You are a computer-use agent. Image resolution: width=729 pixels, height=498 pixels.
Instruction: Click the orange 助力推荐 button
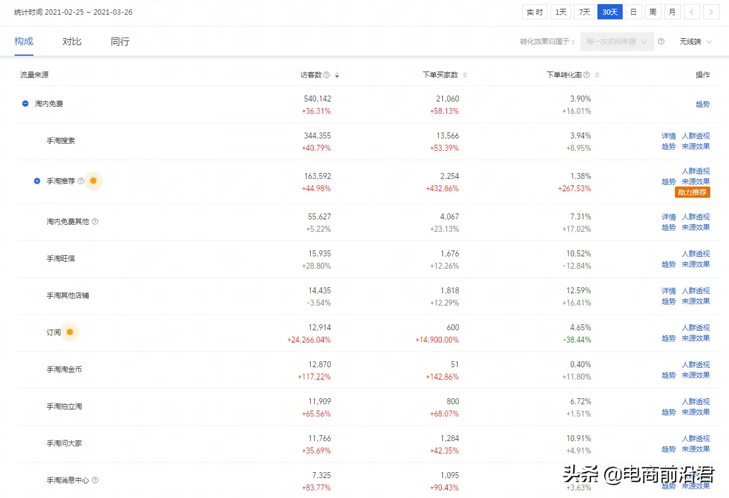point(693,192)
